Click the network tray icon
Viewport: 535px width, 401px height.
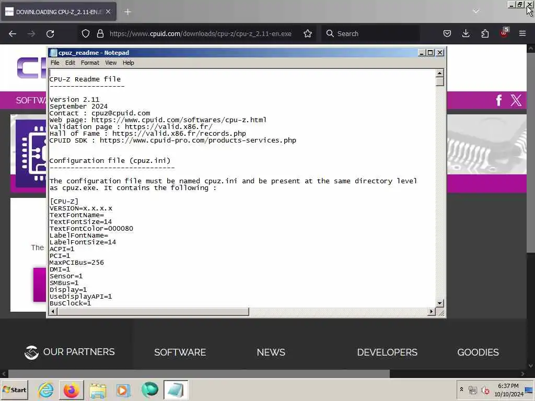(x=472, y=390)
